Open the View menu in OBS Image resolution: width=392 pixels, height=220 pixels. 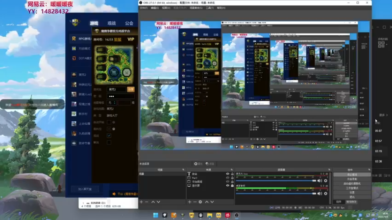[x=166, y=8]
